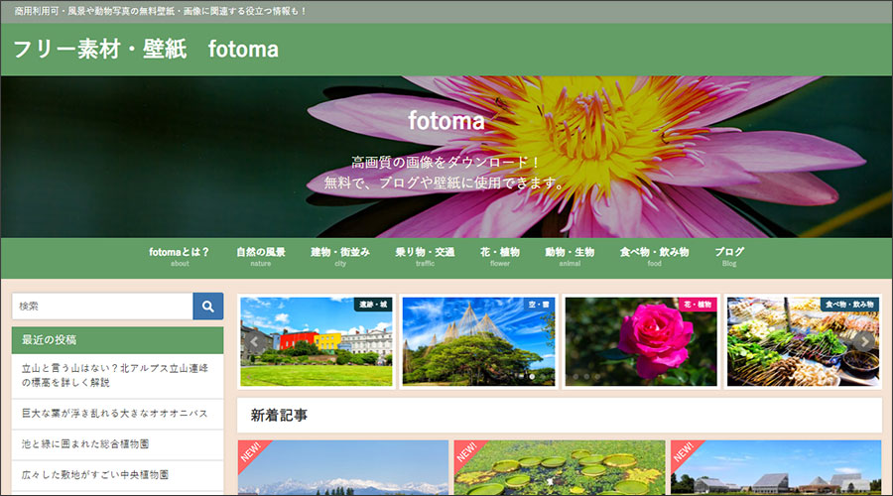Open the 広々とした敷地がすごい中央植物園 post link
The image size is (893, 496).
click(x=95, y=474)
